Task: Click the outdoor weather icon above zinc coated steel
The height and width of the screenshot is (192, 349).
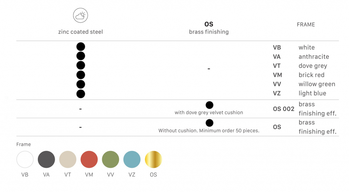Action: coord(80,16)
